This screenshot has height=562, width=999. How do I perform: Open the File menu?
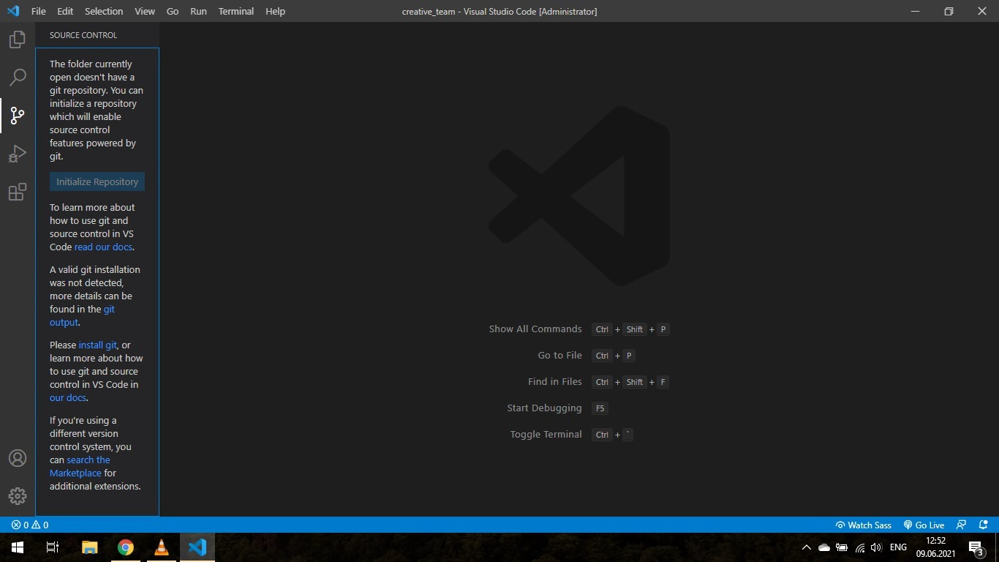coord(38,11)
